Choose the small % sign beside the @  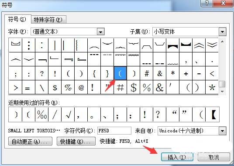point(68,87)
